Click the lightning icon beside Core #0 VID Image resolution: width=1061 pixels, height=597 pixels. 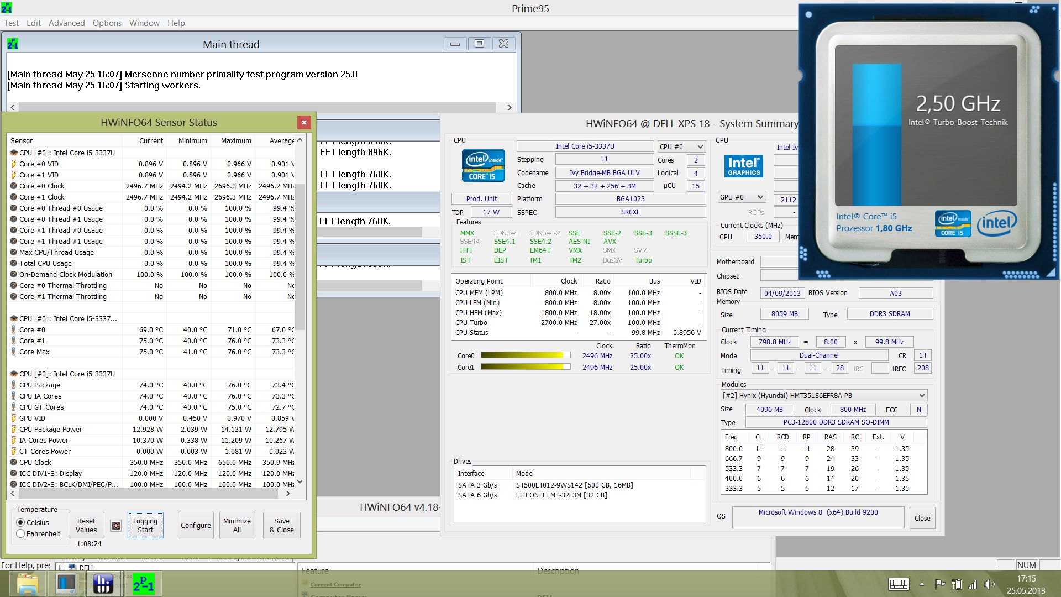(x=14, y=164)
